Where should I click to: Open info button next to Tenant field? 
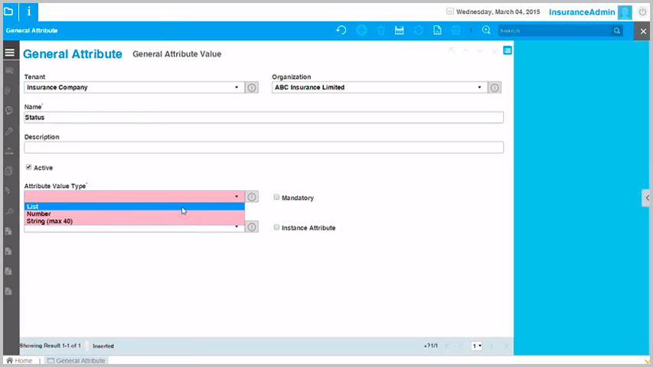click(x=252, y=88)
